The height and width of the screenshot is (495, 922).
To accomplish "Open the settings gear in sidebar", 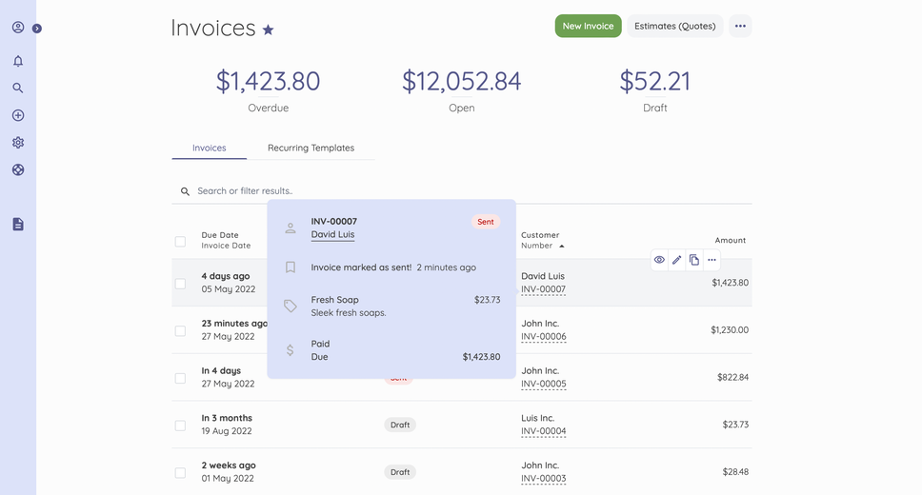I will [18, 143].
